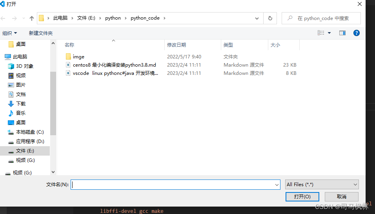Image resolution: width=375 pixels, height=214 pixels.
Task: Open 图片 in navigation pane
Action: point(20,85)
